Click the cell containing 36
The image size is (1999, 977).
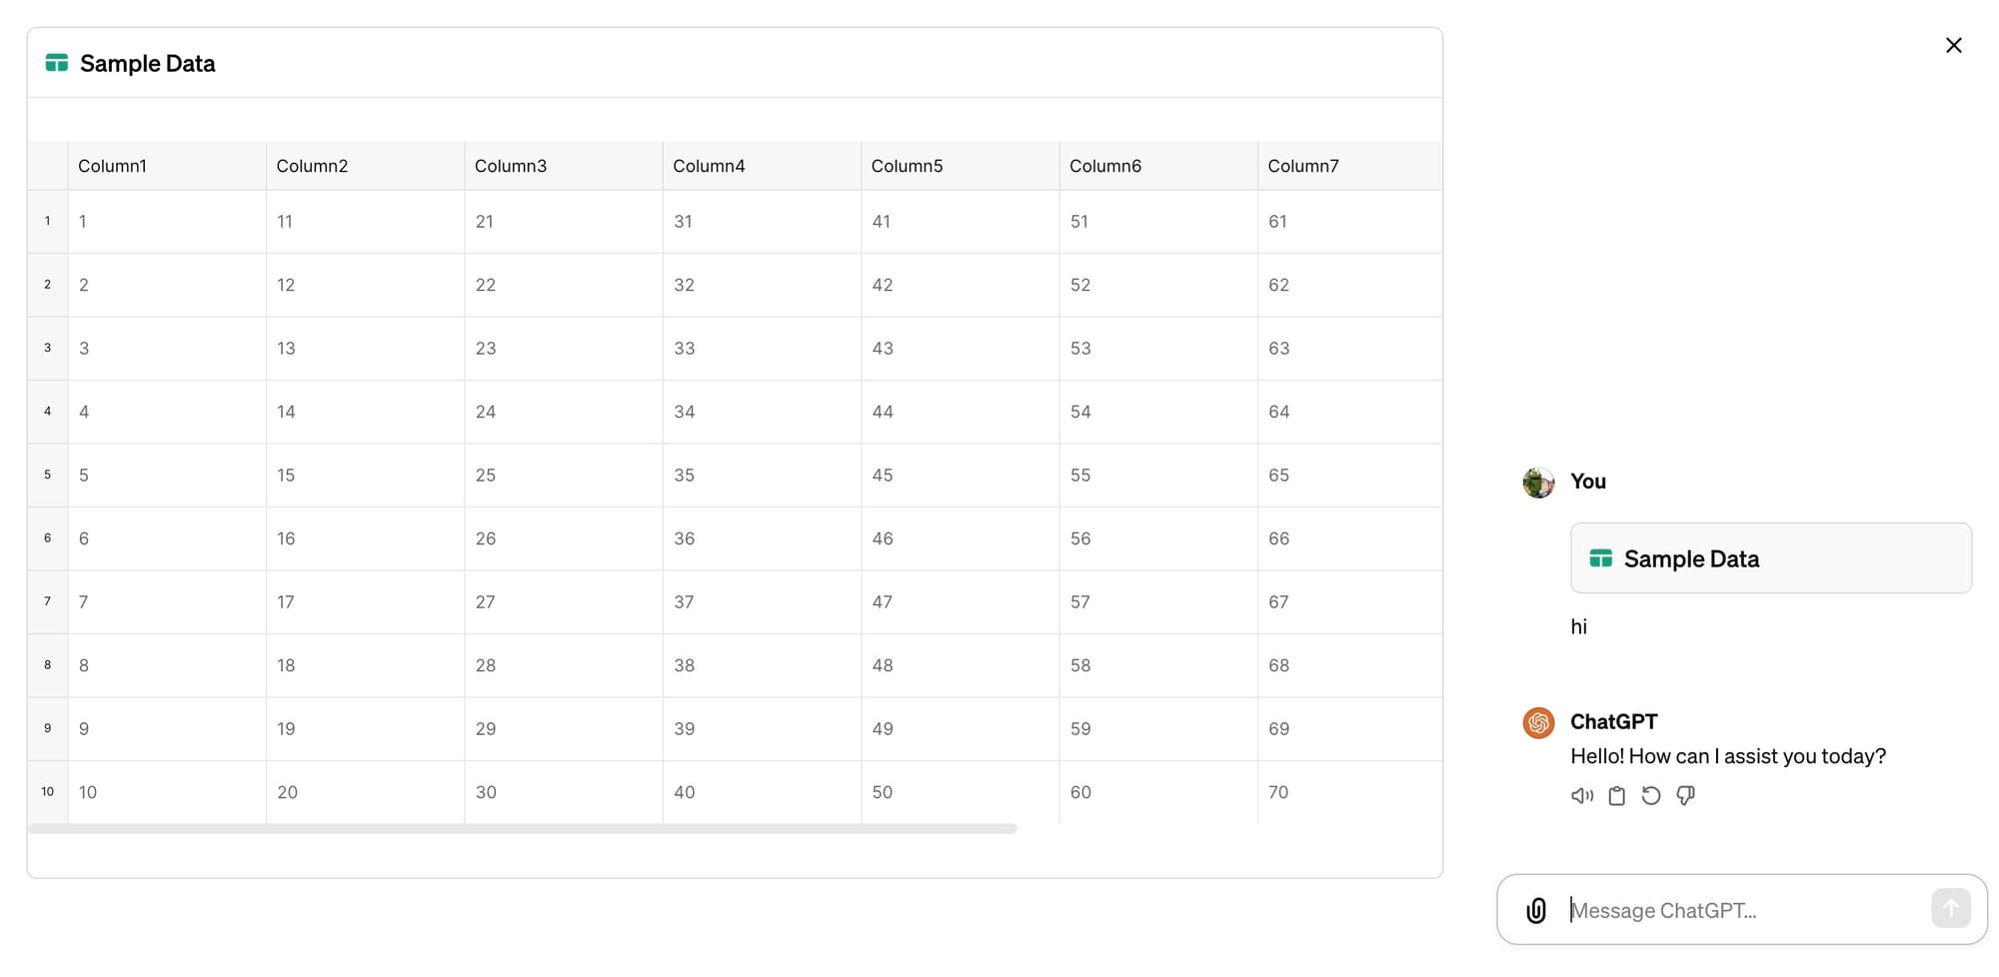click(762, 538)
